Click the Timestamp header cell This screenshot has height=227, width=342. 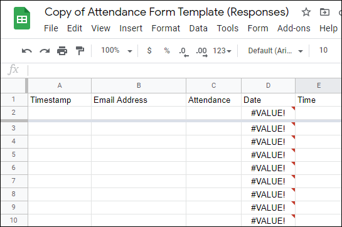(x=60, y=100)
